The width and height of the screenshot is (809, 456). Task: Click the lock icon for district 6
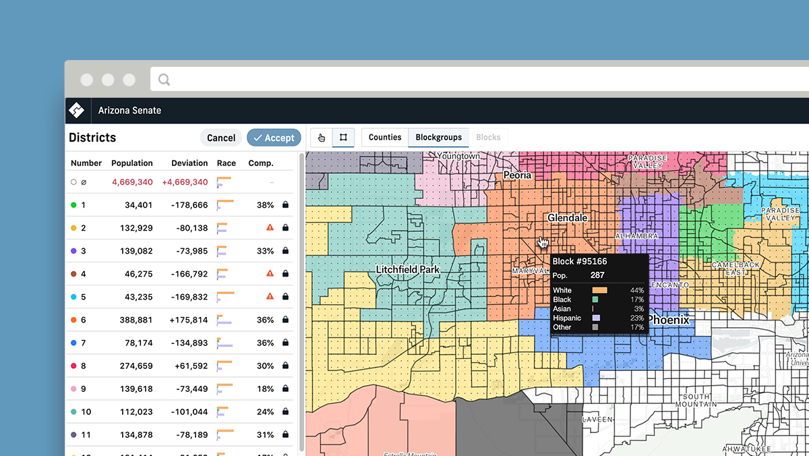pos(285,320)
